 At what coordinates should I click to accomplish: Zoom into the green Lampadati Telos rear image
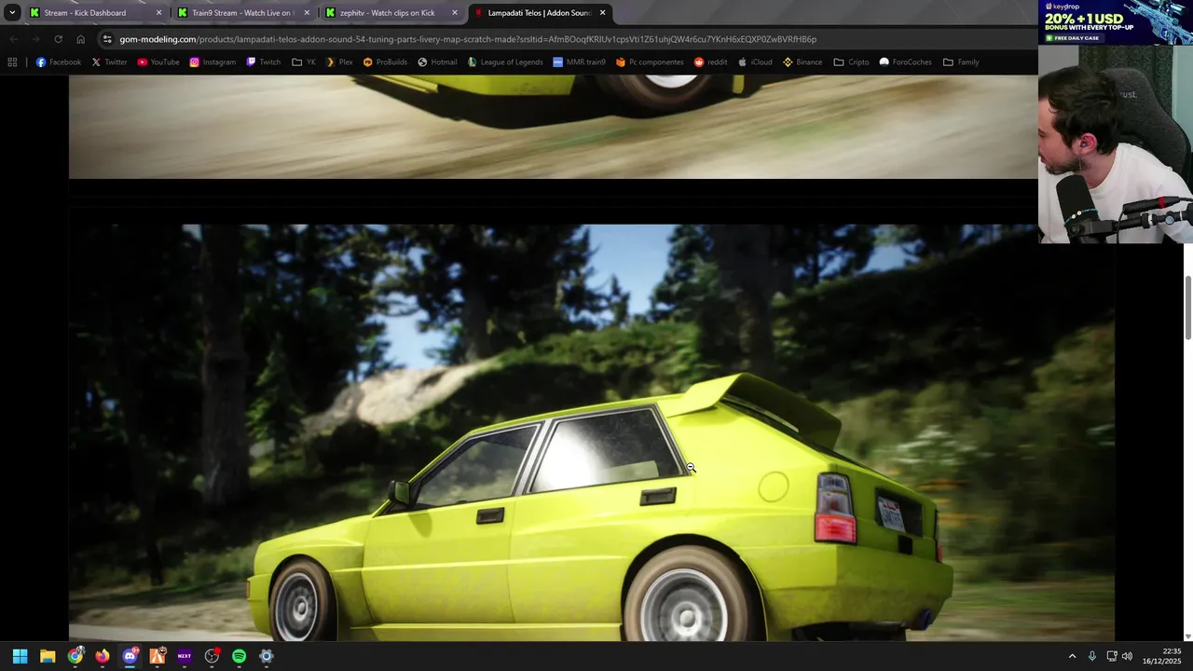click(x=591, y=432)
